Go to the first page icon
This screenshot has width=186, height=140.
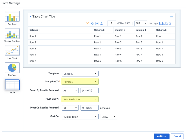[161, 23]
